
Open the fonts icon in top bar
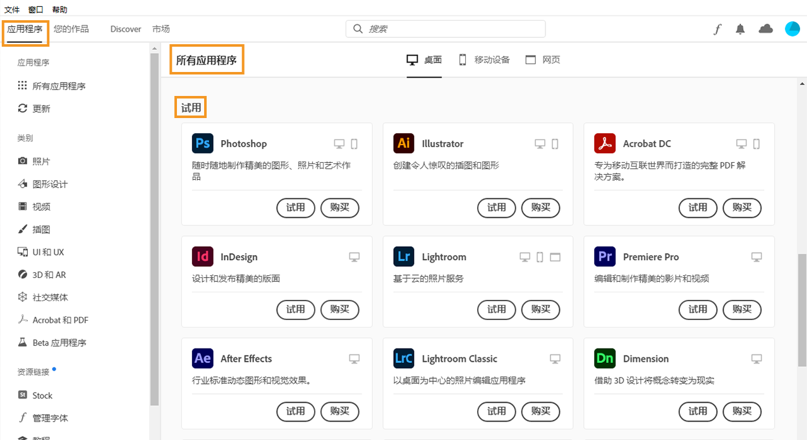[x=717, y=29]
